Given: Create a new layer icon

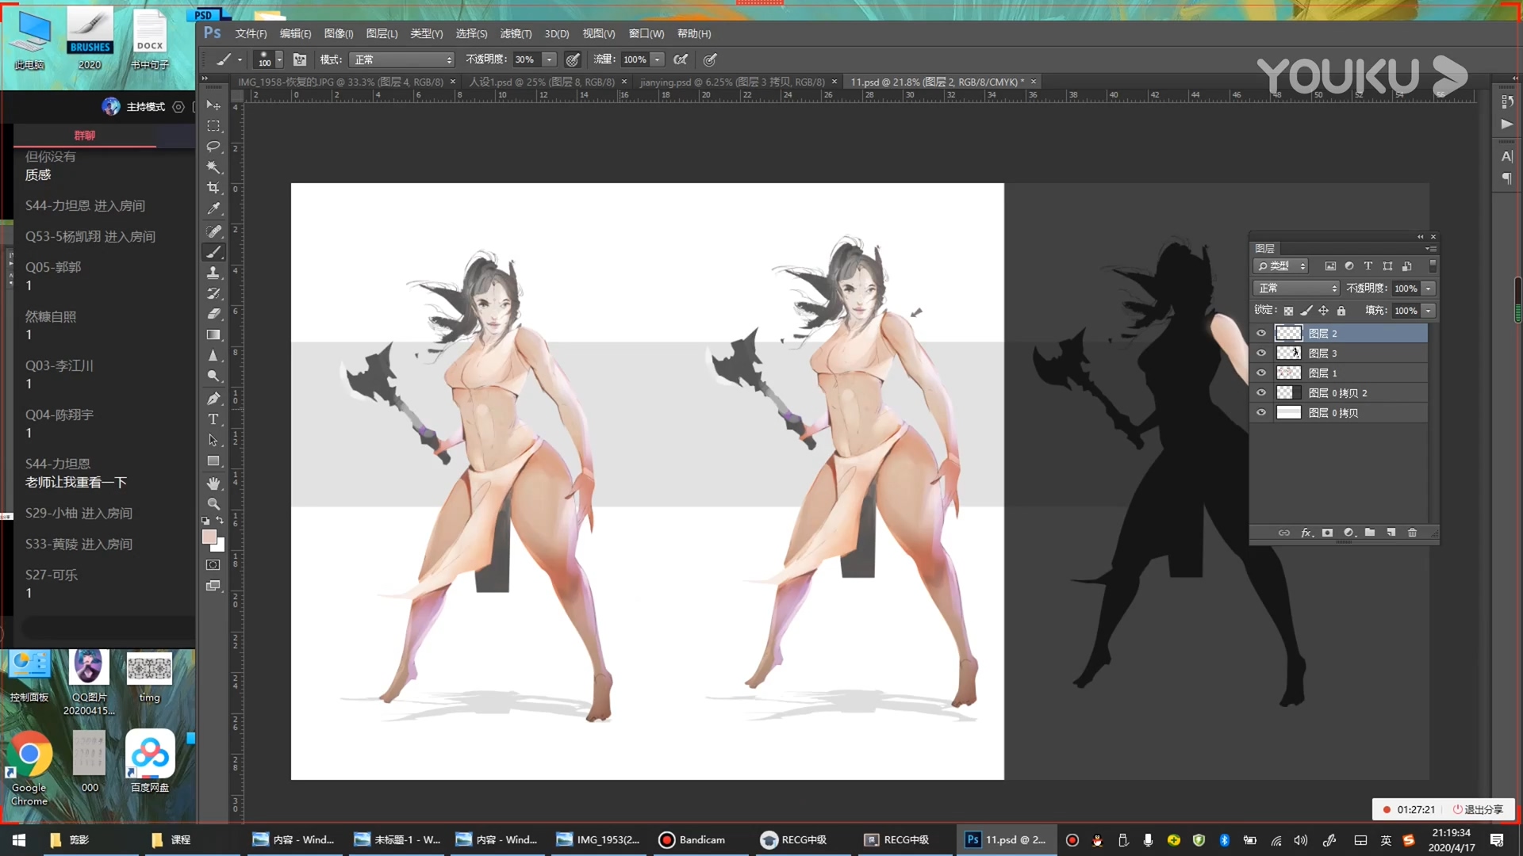Looking at the screenshot, I should point(1391,533).
